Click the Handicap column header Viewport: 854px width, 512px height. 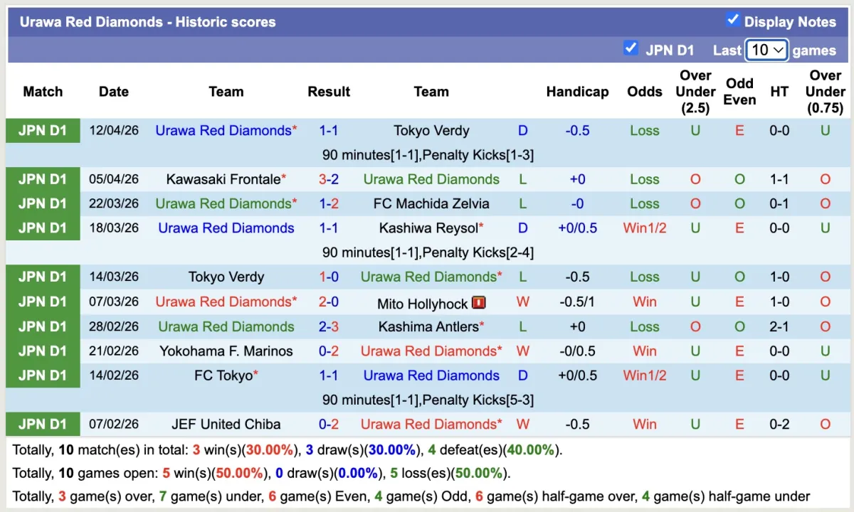click(577, 92)
